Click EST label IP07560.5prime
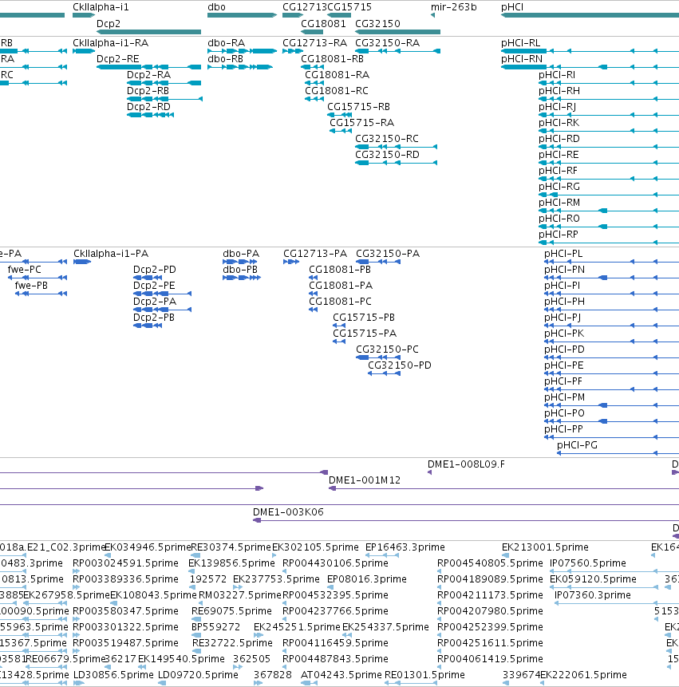Viewport: 679px width, 687px height. click(588, 563)
